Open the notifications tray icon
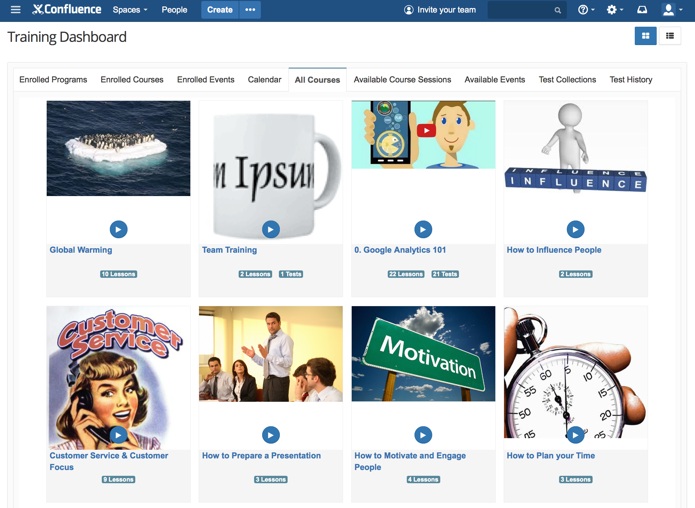This screenshot has height=508, width=695. (x=642, y=10)
